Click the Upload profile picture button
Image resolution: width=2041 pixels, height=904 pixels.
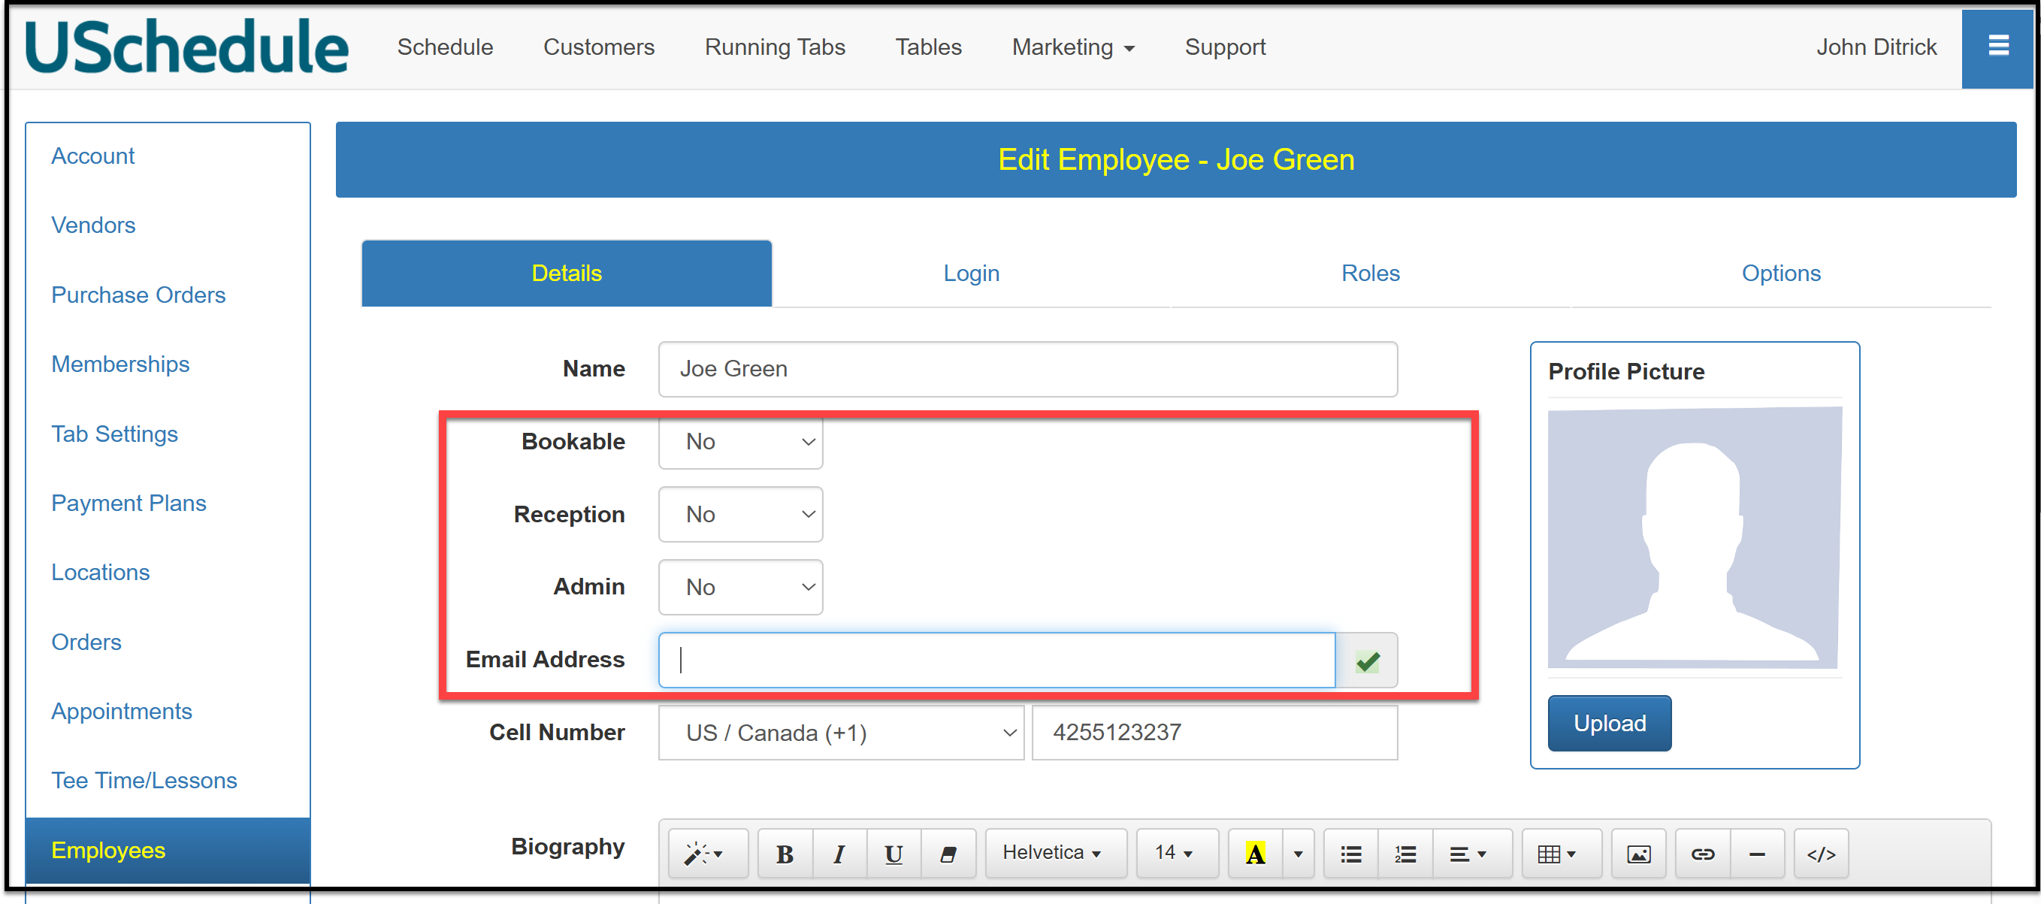pyautogui.click(x=1608, y=723)
